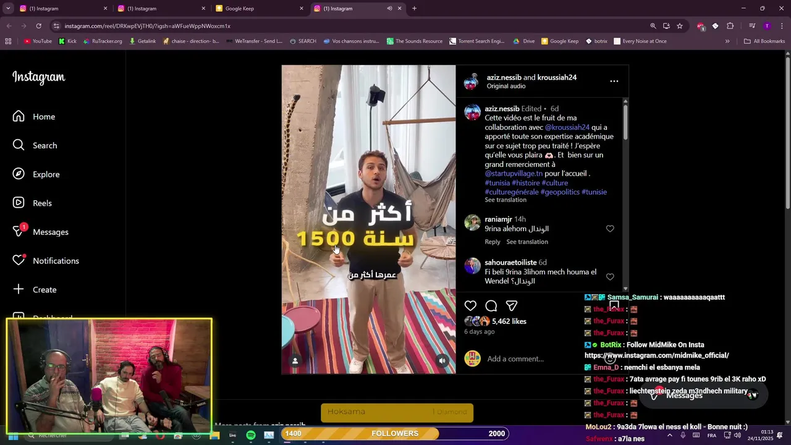
Task: Open the All Bookmarks folder
Action: 764,41
